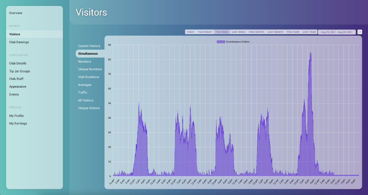Open the Visit Durations tab
The image size is (368, 195).
click(x=88, y=77)
